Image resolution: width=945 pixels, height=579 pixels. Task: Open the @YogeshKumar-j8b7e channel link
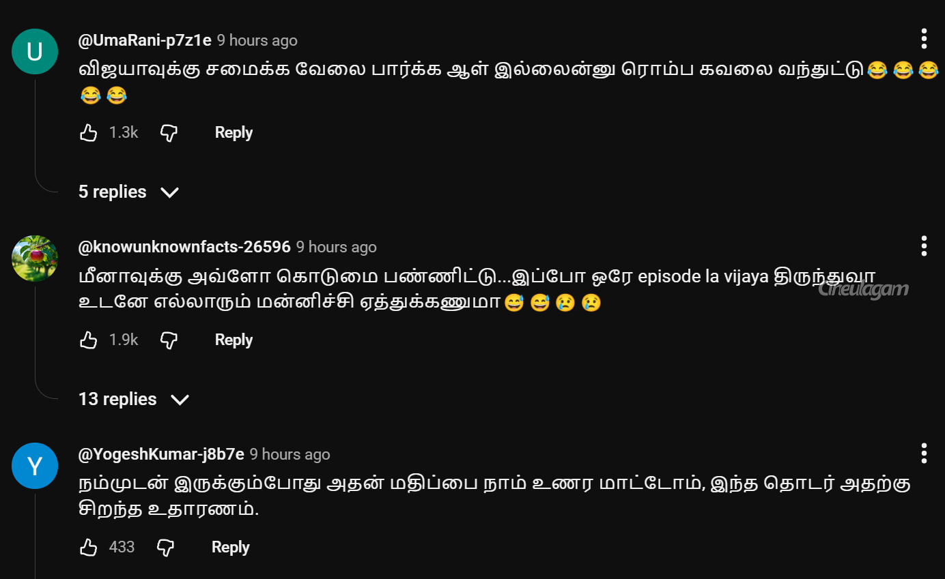pos(161,454)
